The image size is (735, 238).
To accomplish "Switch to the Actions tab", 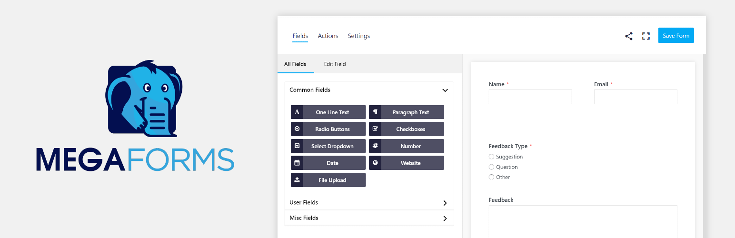I will pyautogui.click(x=328, y=36).
